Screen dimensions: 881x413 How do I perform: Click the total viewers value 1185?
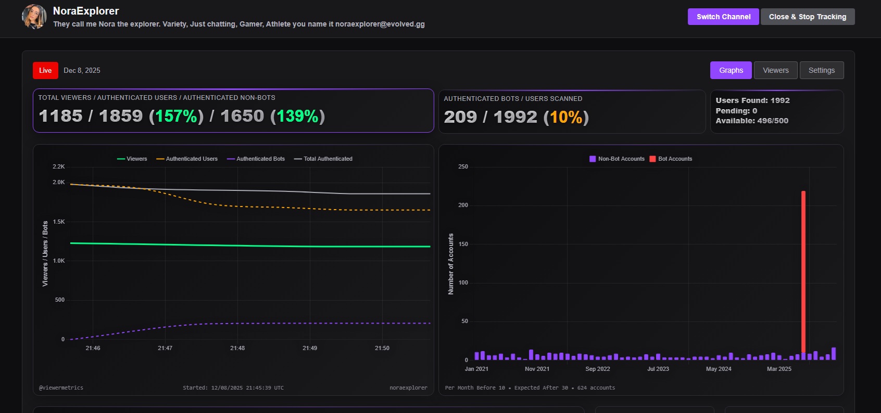(60, 116)
